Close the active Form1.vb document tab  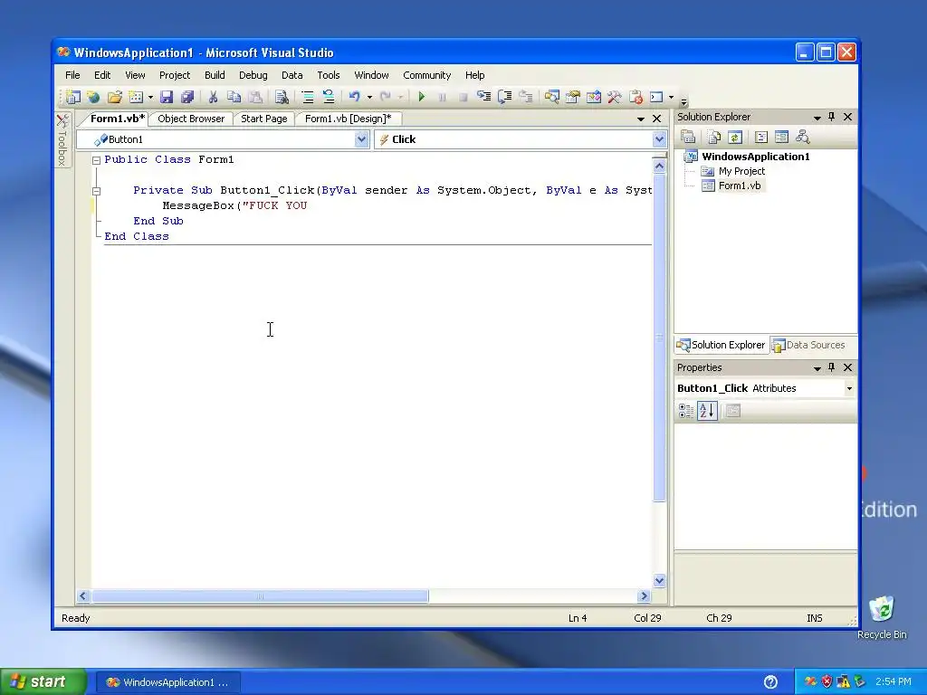(x=656, y=119)
